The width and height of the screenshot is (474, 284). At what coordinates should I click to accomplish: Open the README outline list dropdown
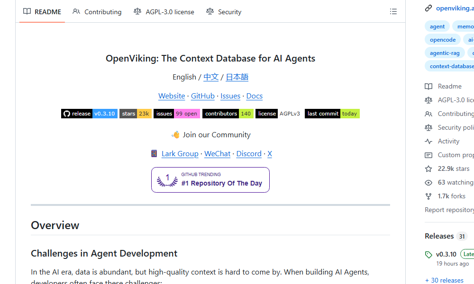[x=393, y=11]
